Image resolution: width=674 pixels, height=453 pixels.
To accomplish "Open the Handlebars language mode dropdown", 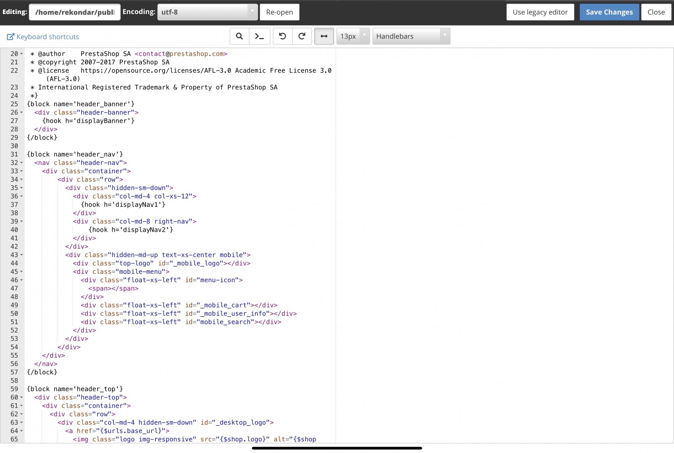I will click(x=411, y=36).
